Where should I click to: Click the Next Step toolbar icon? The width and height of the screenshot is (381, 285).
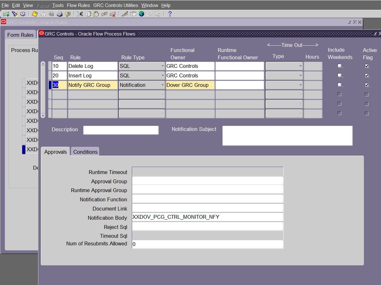(x=43, y=14)
